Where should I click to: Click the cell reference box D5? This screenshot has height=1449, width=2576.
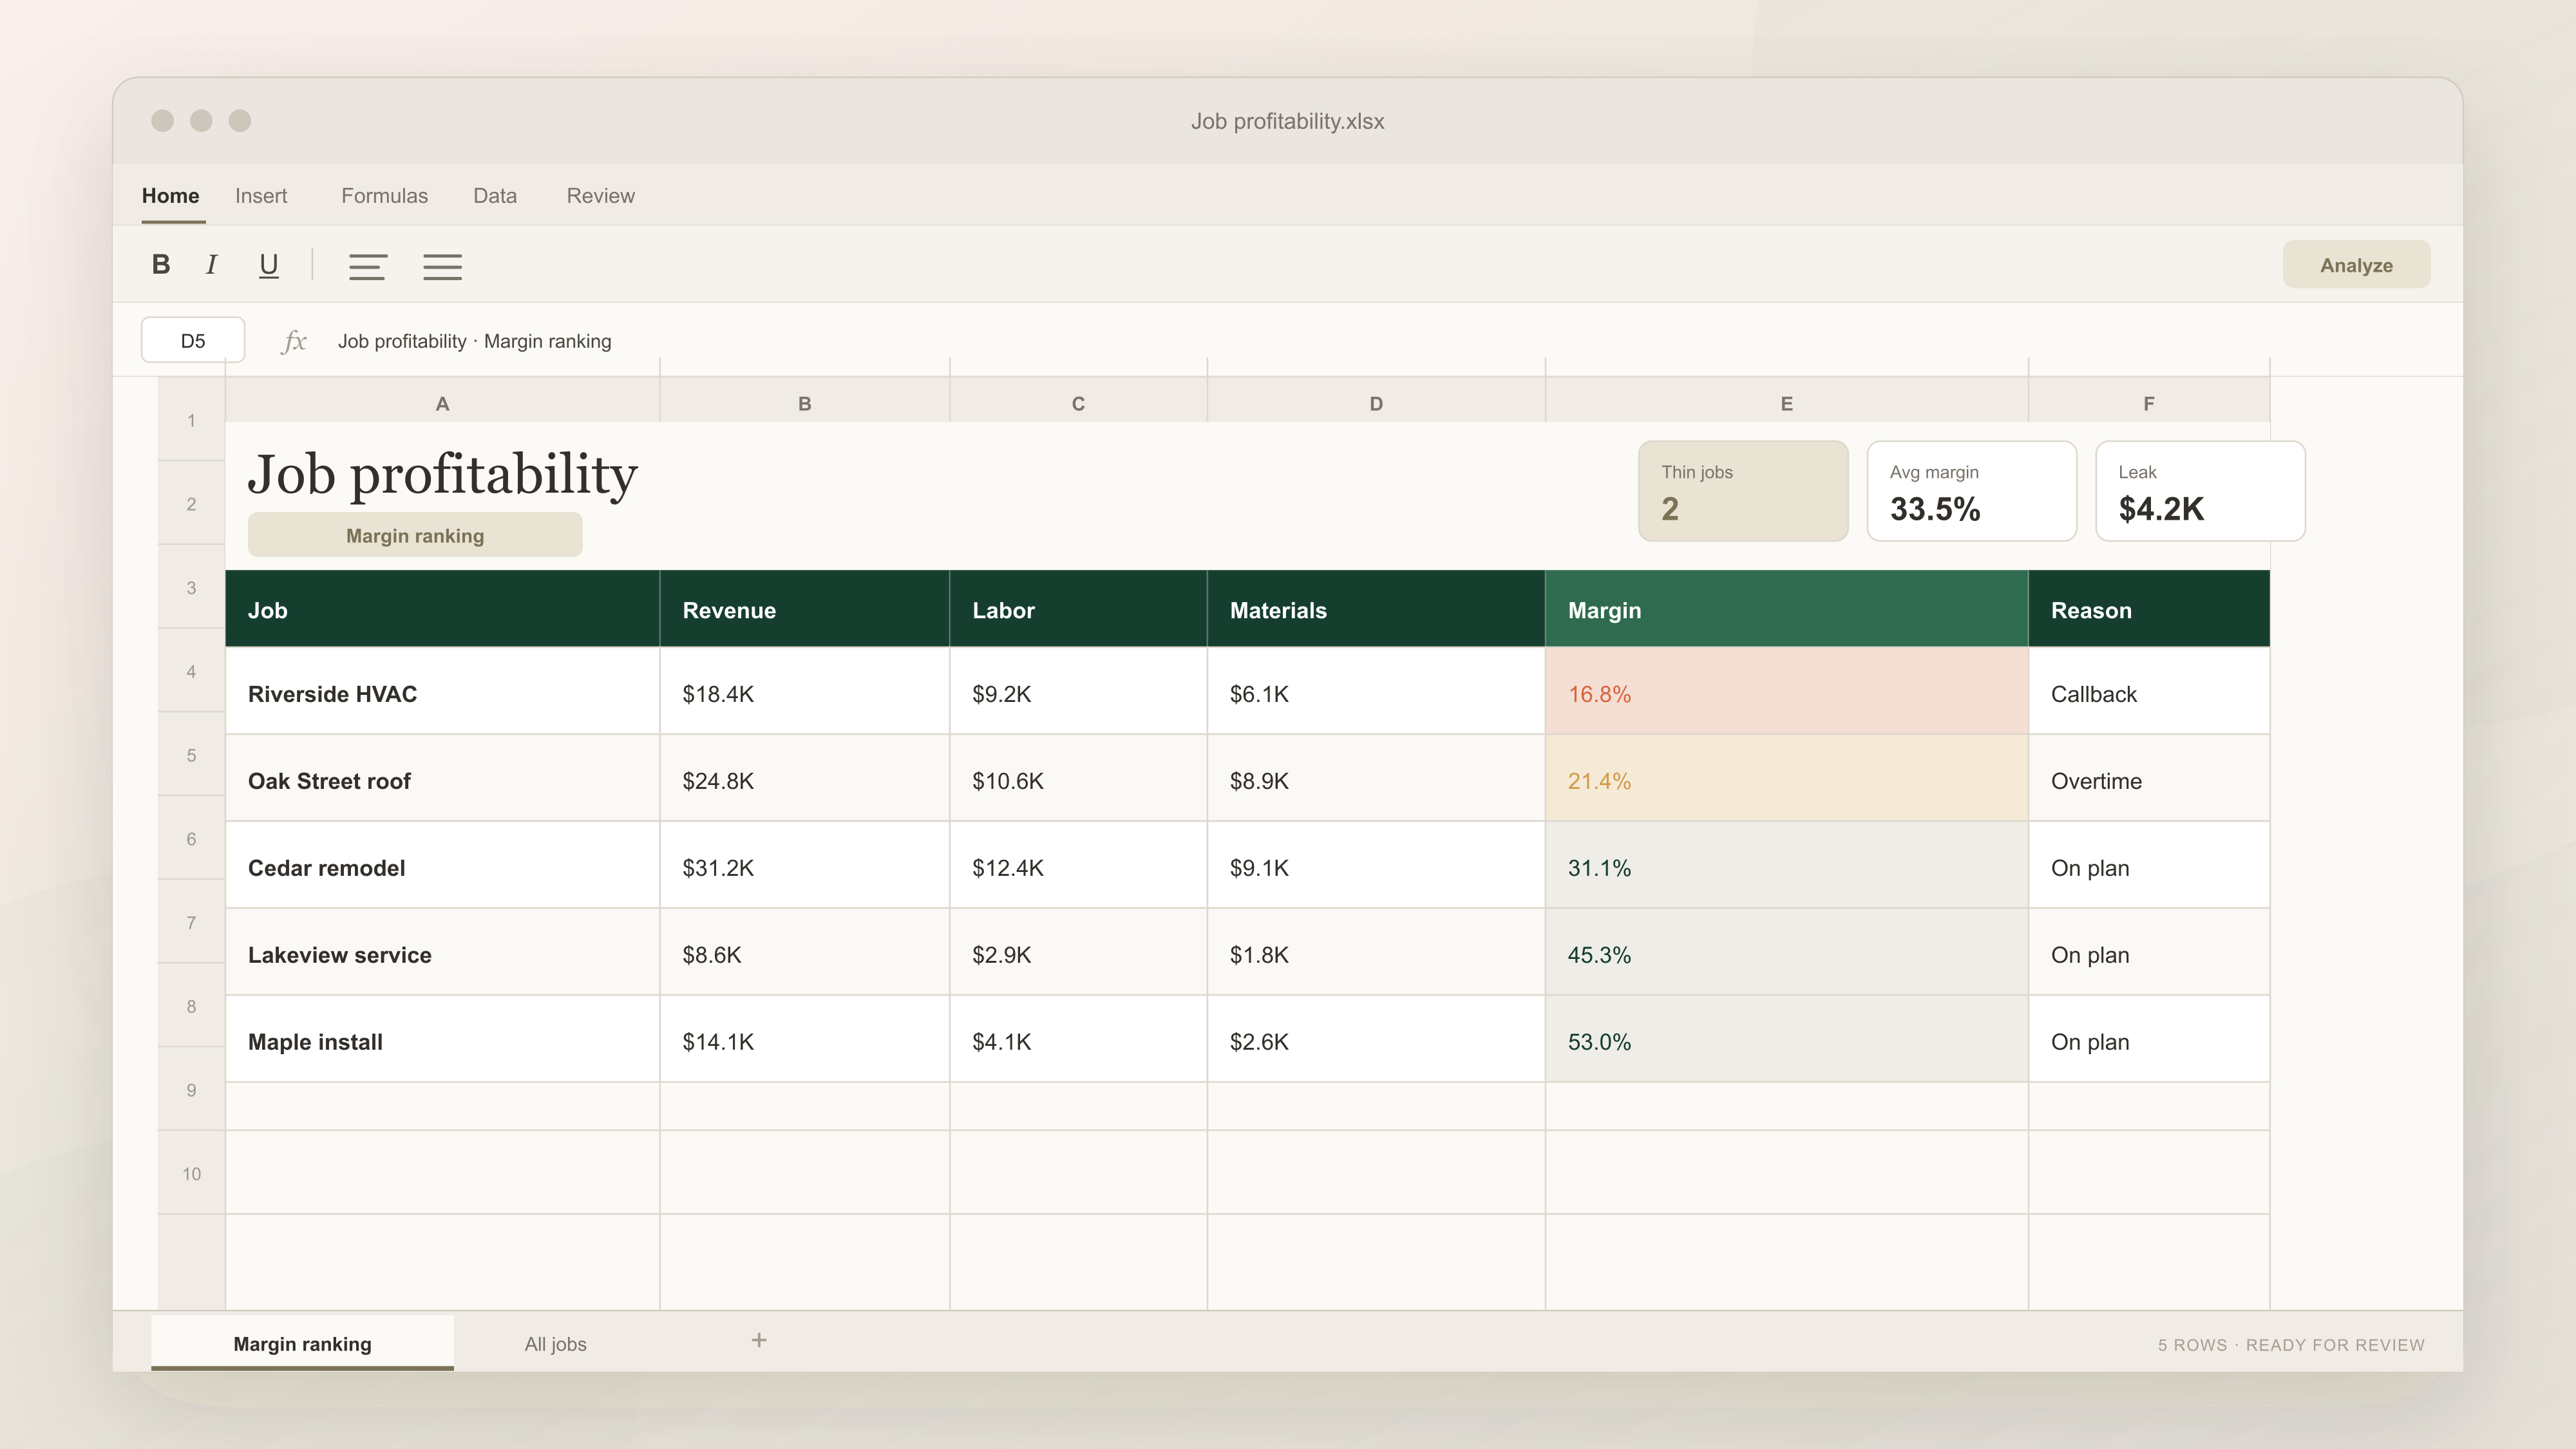(193, 340)
